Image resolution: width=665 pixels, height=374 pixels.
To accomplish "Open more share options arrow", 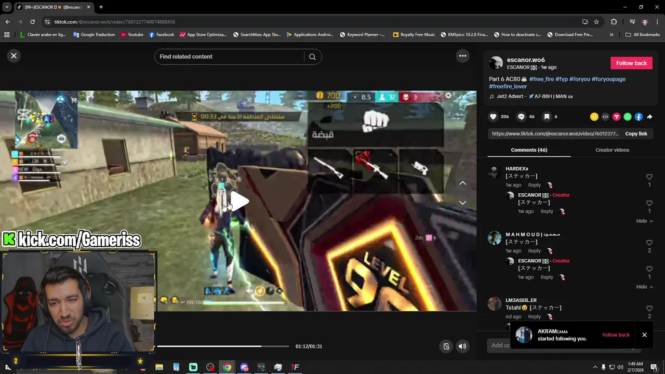I will 649,117.
